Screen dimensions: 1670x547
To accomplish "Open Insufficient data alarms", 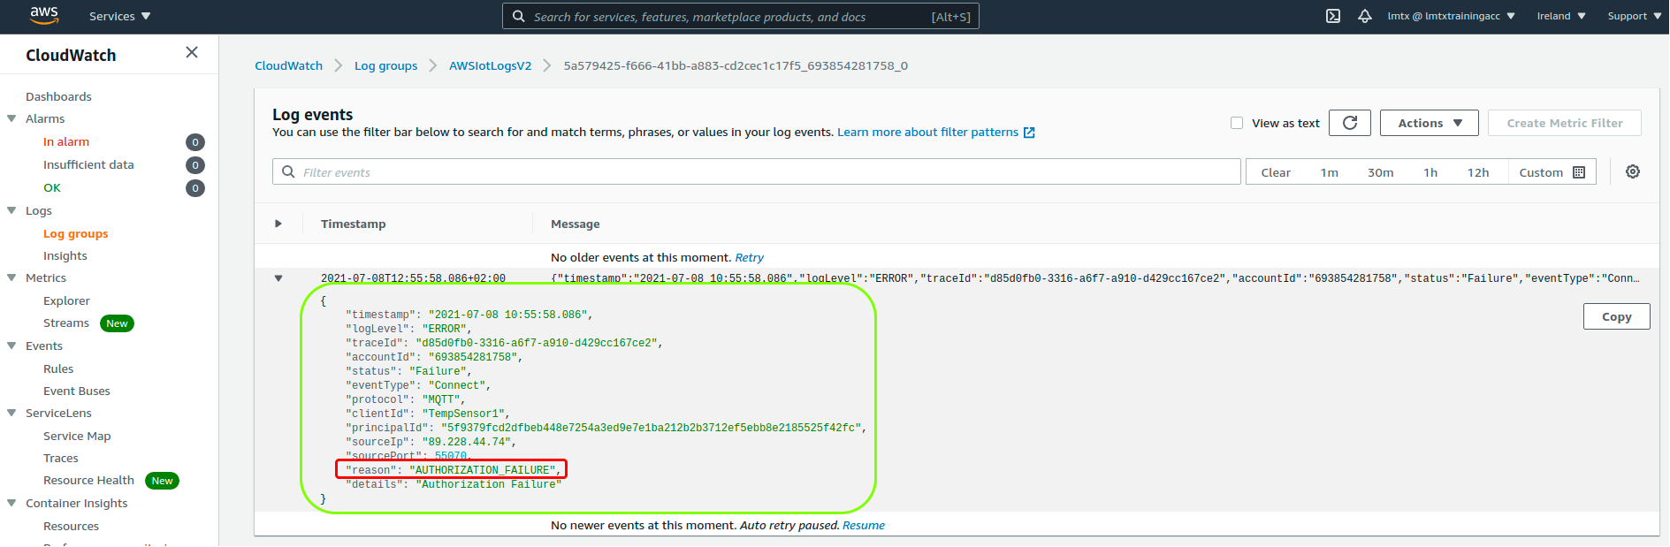I will click(88, 164).
